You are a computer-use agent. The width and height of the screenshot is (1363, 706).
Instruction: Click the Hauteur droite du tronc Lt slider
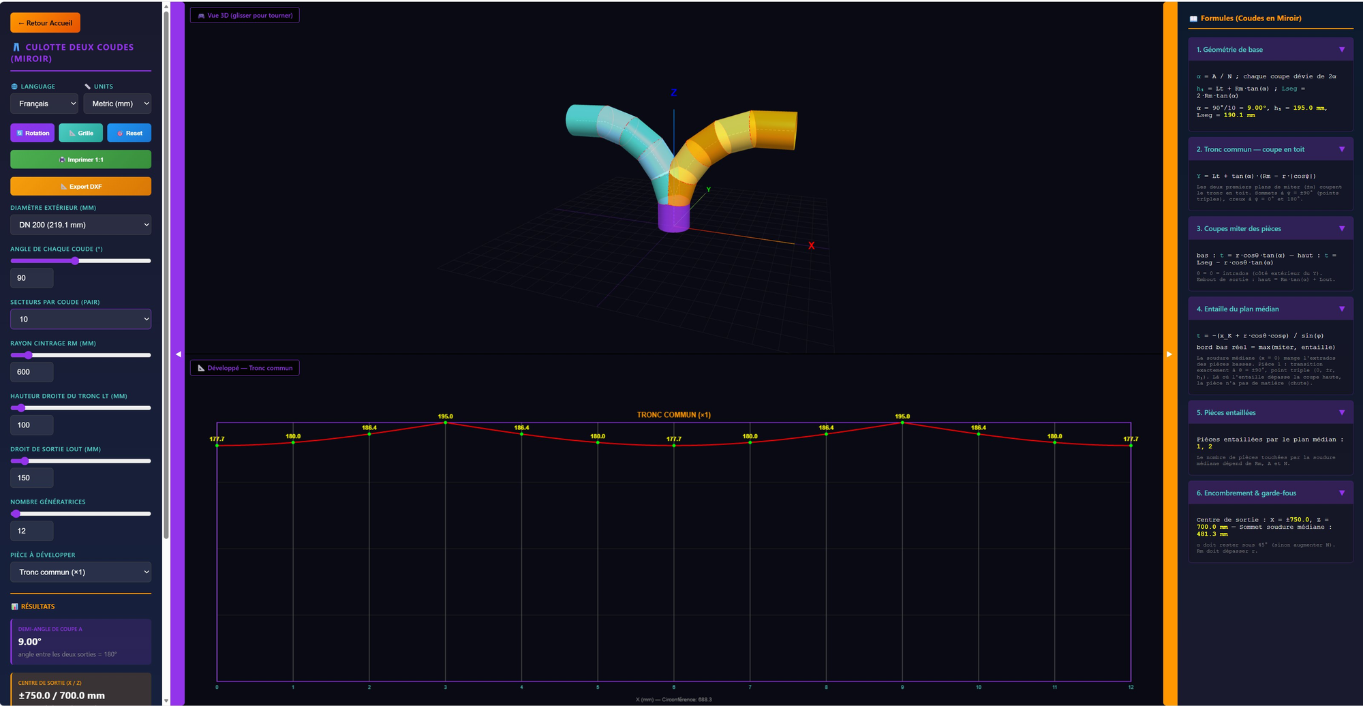pyautogui.click(x=80, y=408)
